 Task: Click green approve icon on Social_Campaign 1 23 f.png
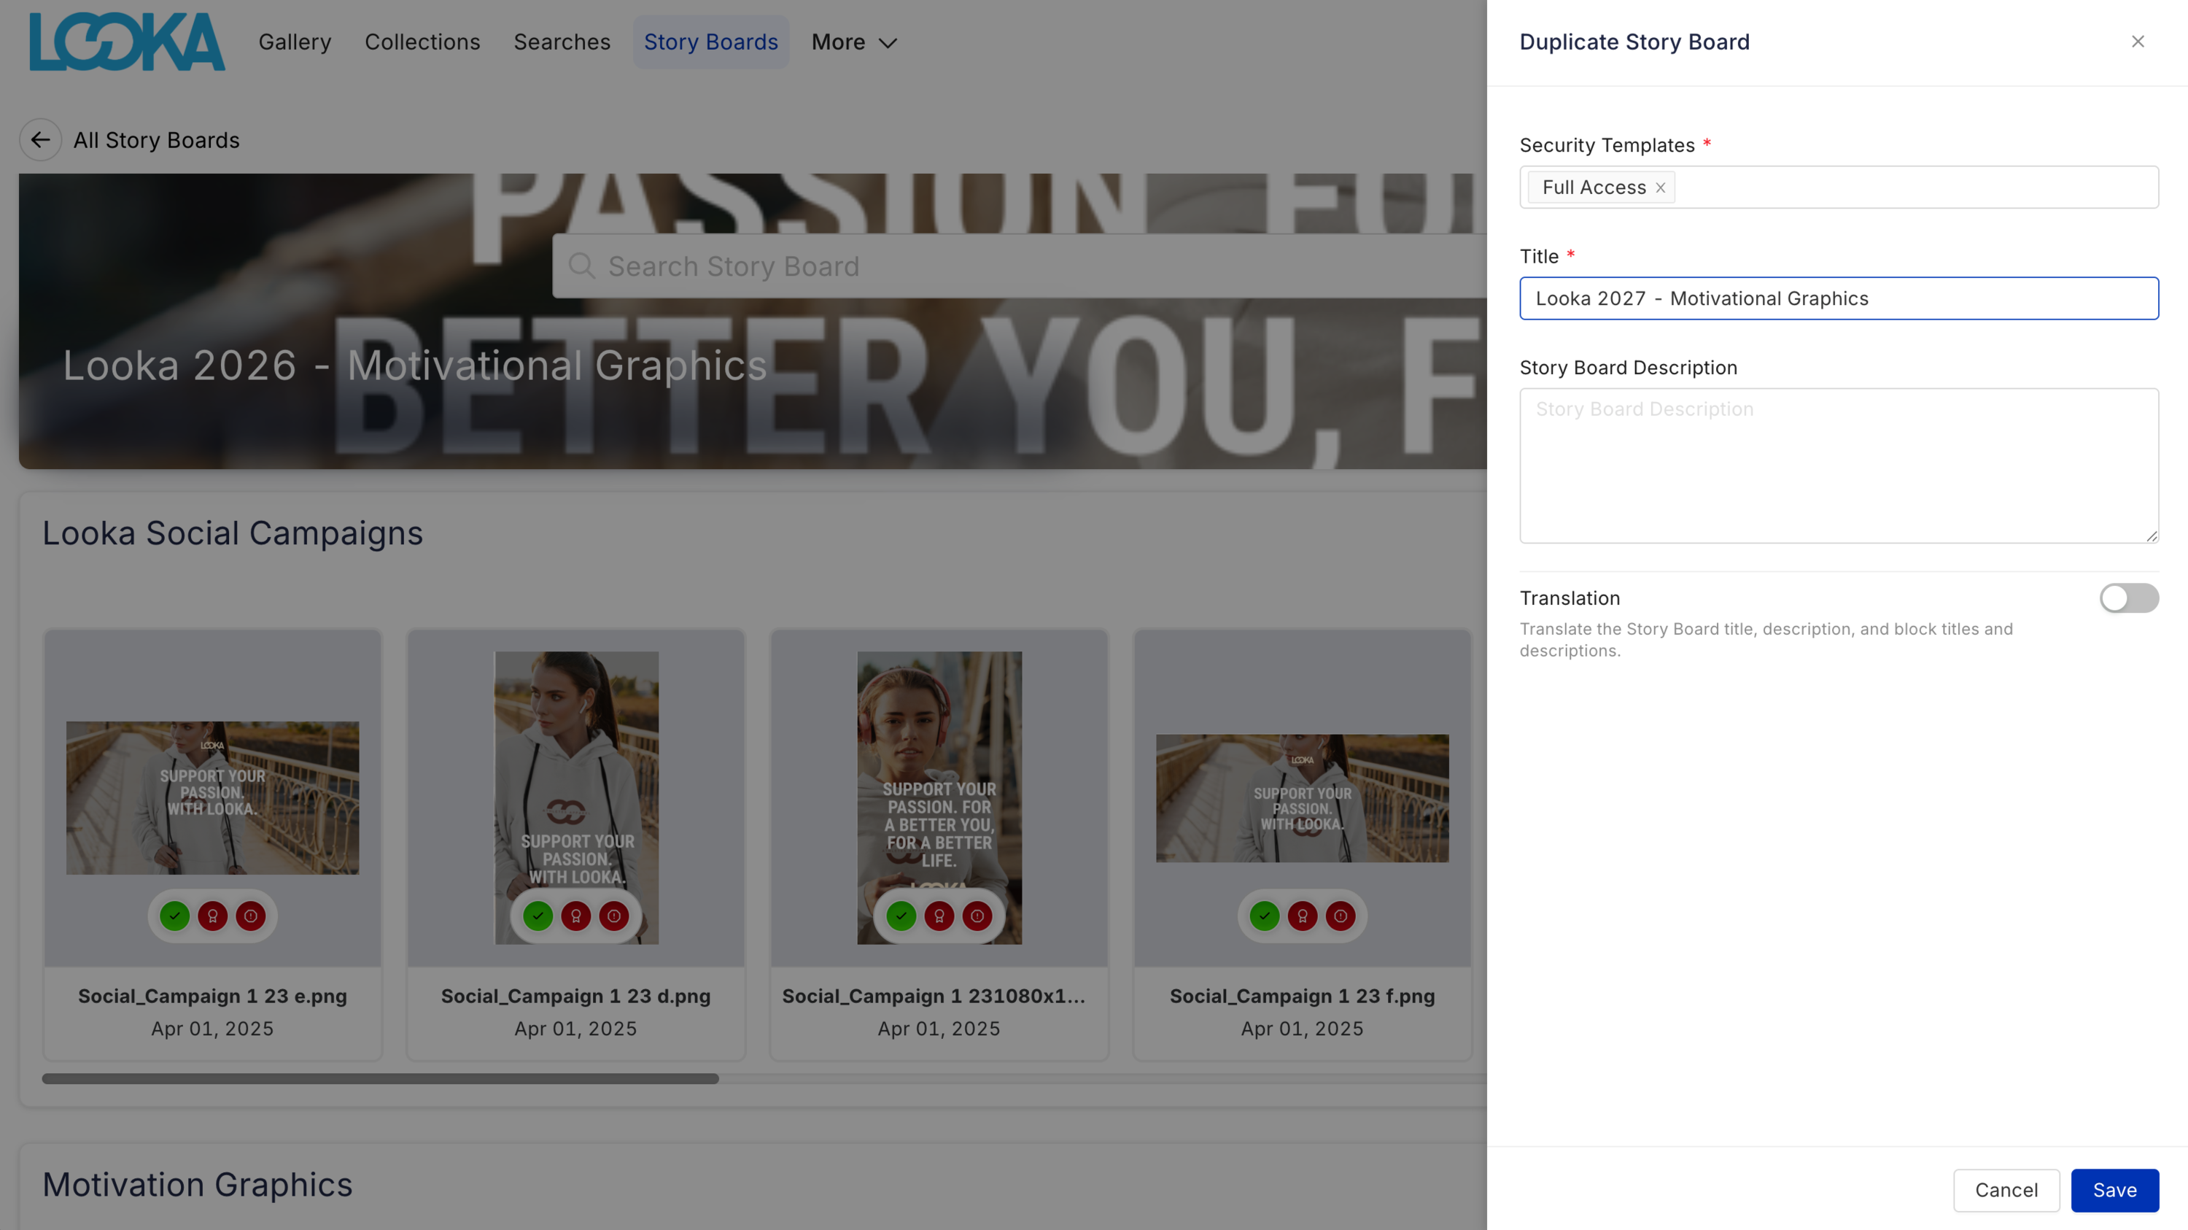coord(1265,916)
